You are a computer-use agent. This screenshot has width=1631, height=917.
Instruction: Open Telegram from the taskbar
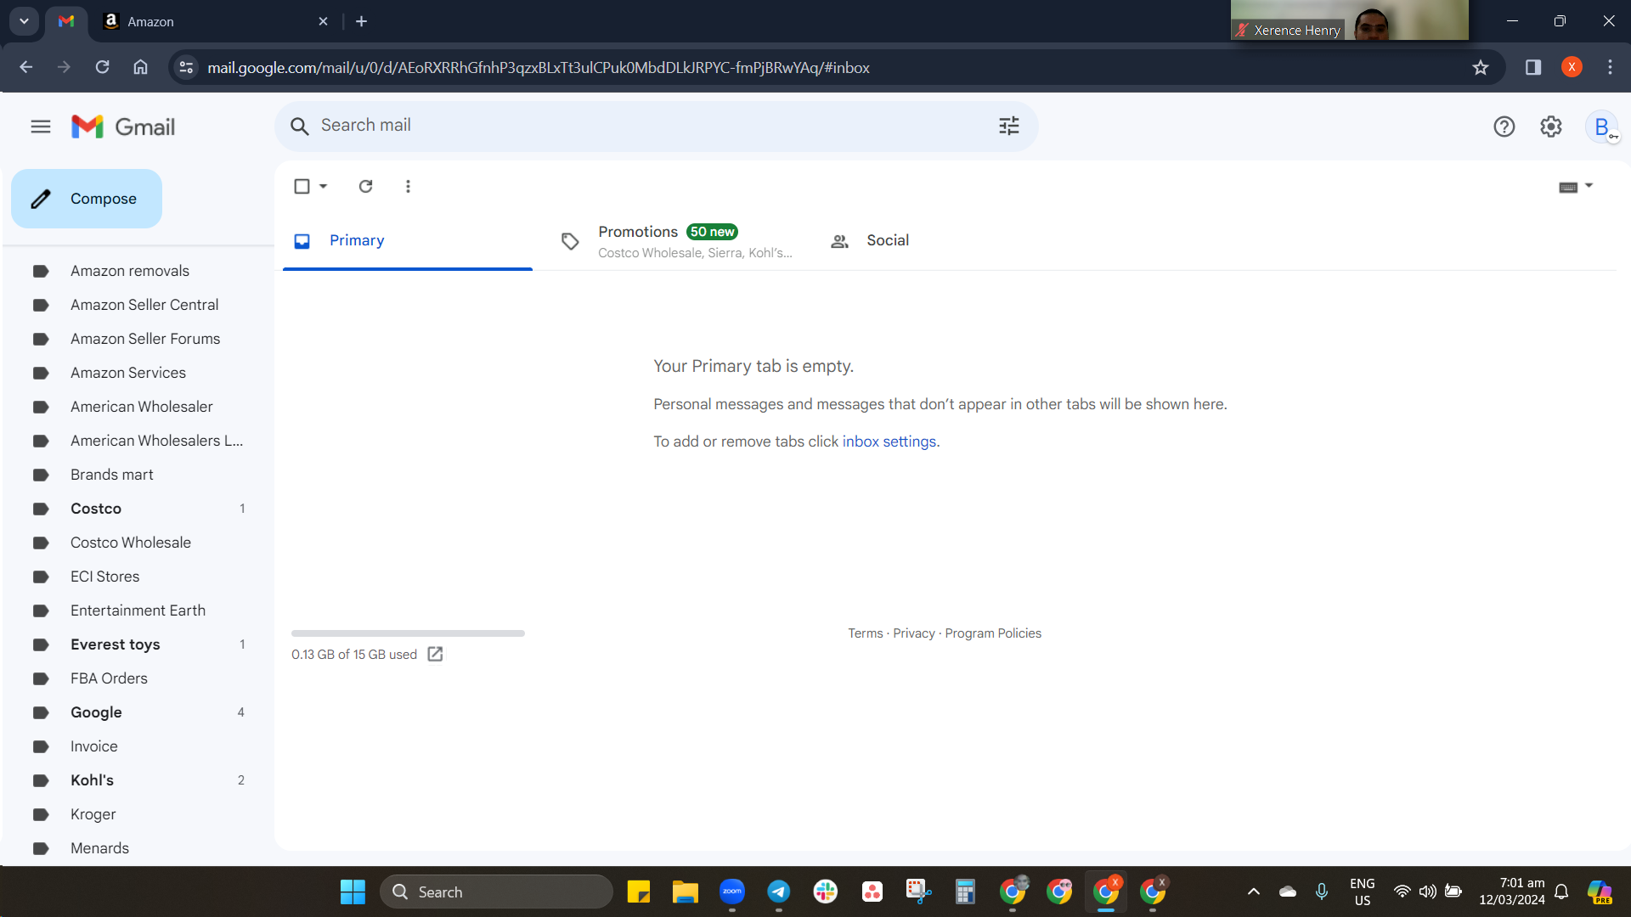(x=779, y=892)
